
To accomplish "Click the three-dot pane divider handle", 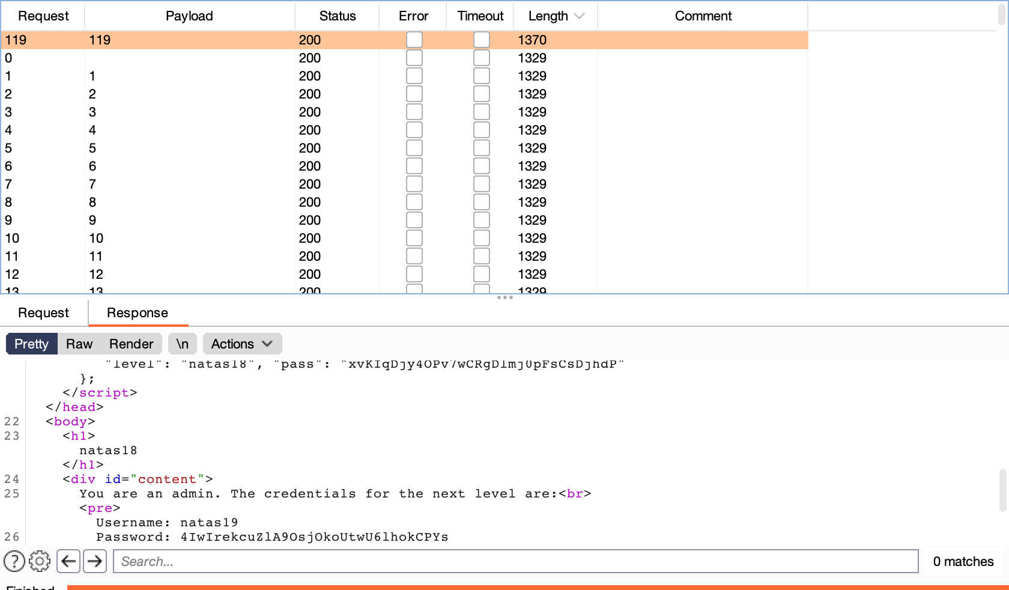I will pos(504,297).
